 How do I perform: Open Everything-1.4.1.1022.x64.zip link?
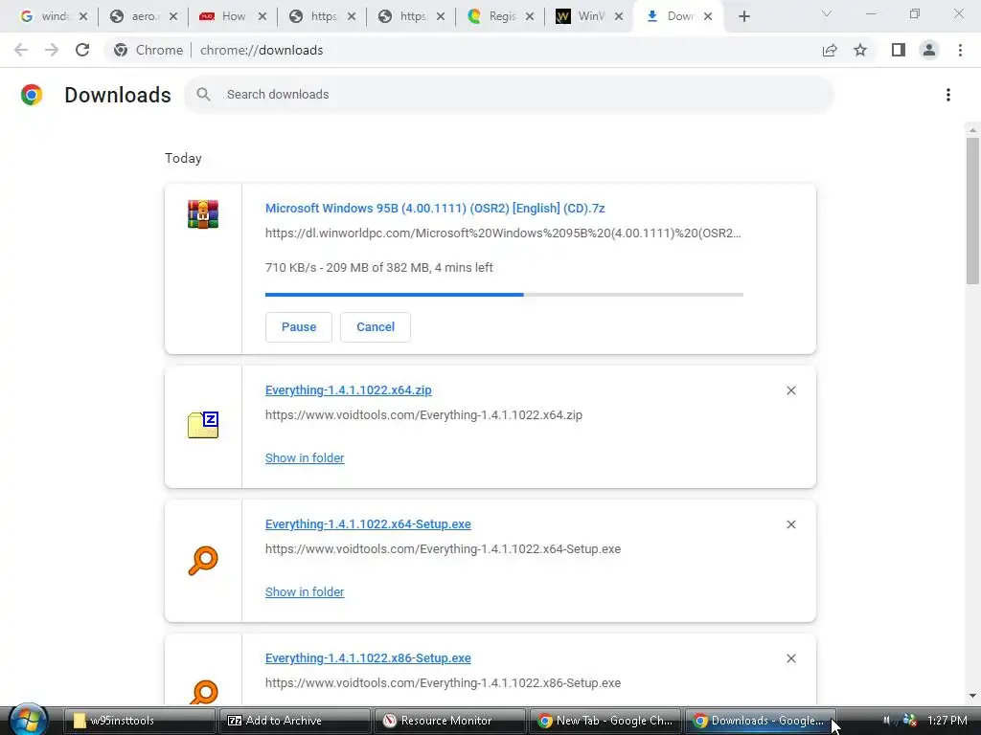click(x=349, y=390)
